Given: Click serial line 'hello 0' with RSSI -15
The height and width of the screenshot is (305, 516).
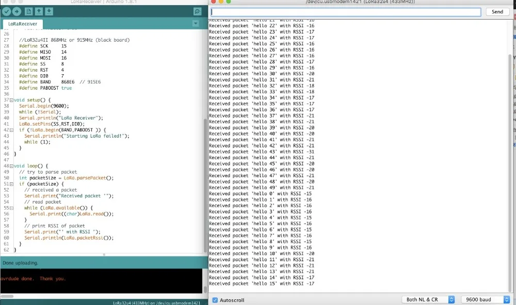Looking at the screenshot, I should pos(260,194).
